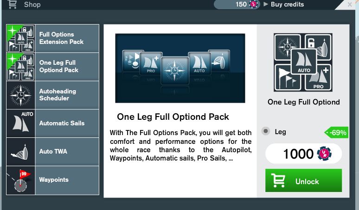
Task: Click the green -69% discount tag
Action: (x=336, y=132)
